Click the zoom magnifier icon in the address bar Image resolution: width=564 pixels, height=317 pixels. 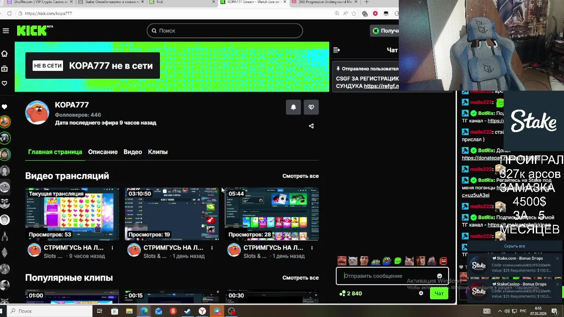pos(337,14)
